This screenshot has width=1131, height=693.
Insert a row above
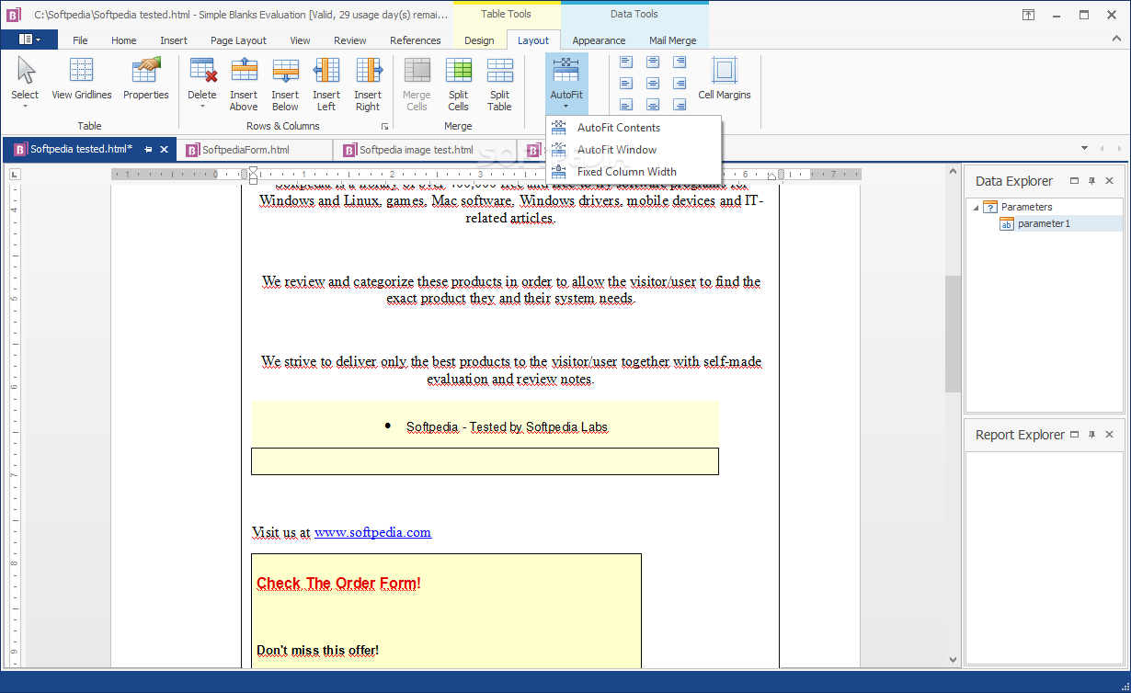pos(244,83)
